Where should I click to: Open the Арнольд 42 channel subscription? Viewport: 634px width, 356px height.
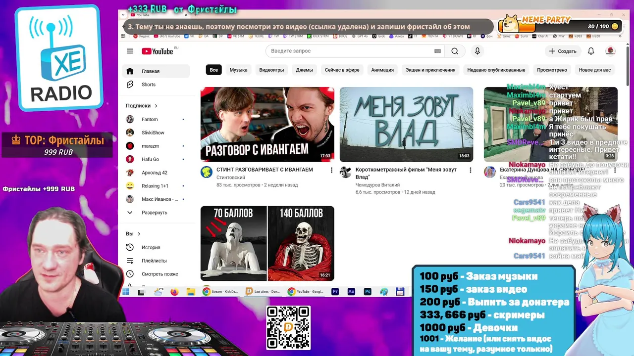point(156,173)
